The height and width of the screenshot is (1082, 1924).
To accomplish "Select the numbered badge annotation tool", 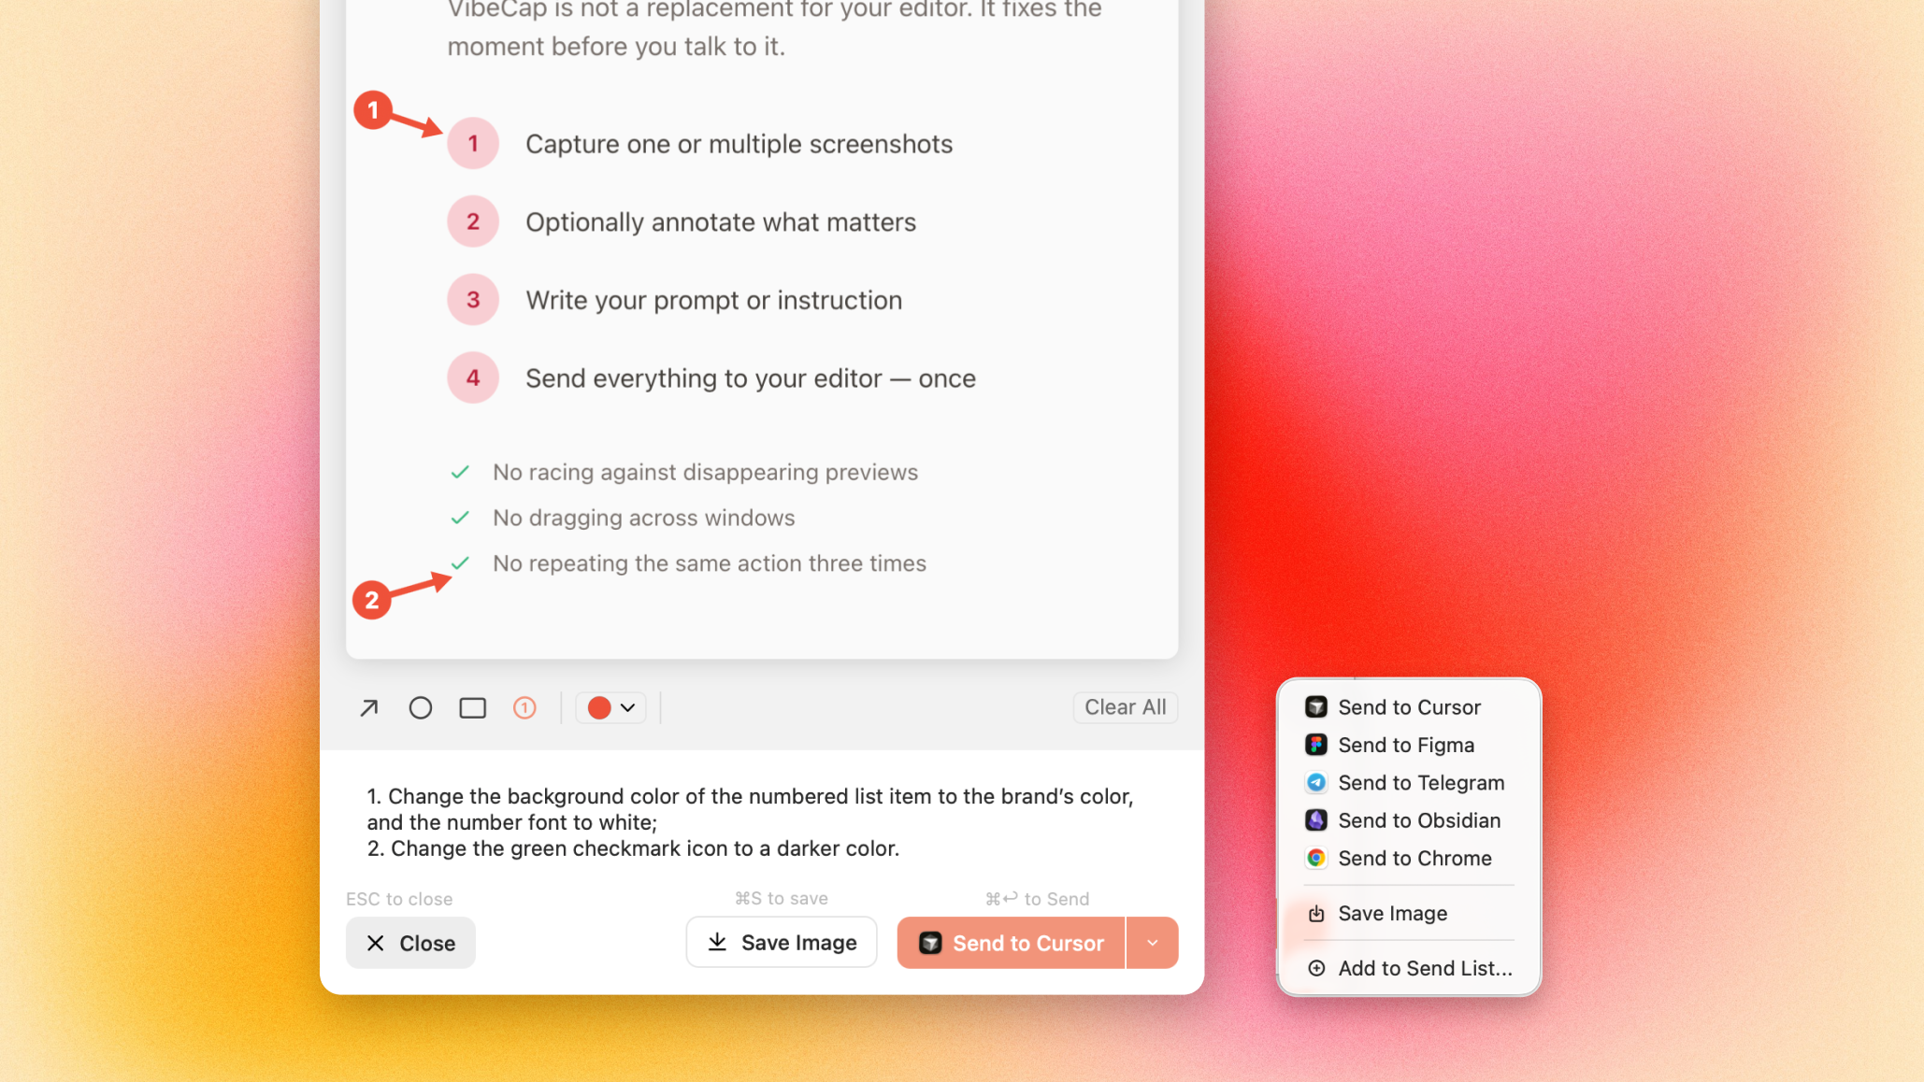I will point(524,707).
